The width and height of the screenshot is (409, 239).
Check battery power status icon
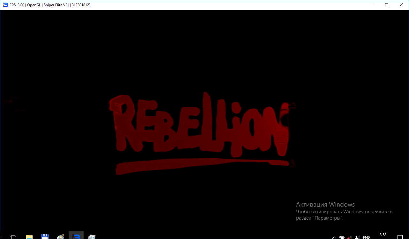342,237
